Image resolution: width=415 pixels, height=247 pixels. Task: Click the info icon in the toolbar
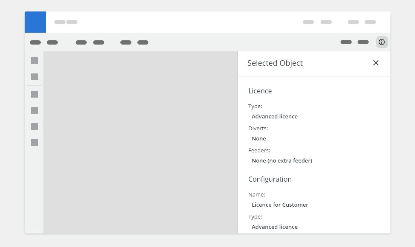382,42
